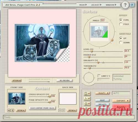Close the Page Curl Pro window
This screenshot has height=122, width=138.
[x=132, y=5]
